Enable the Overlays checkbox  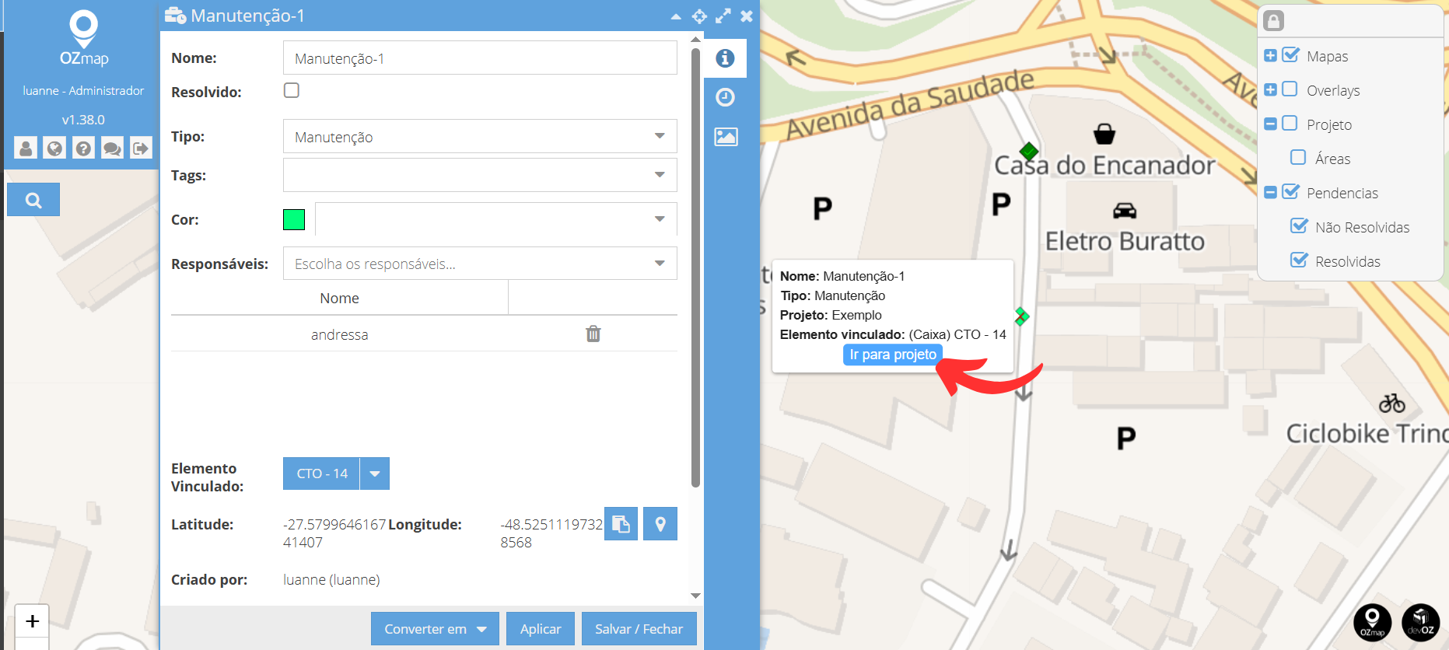[x=1290, y=89]
